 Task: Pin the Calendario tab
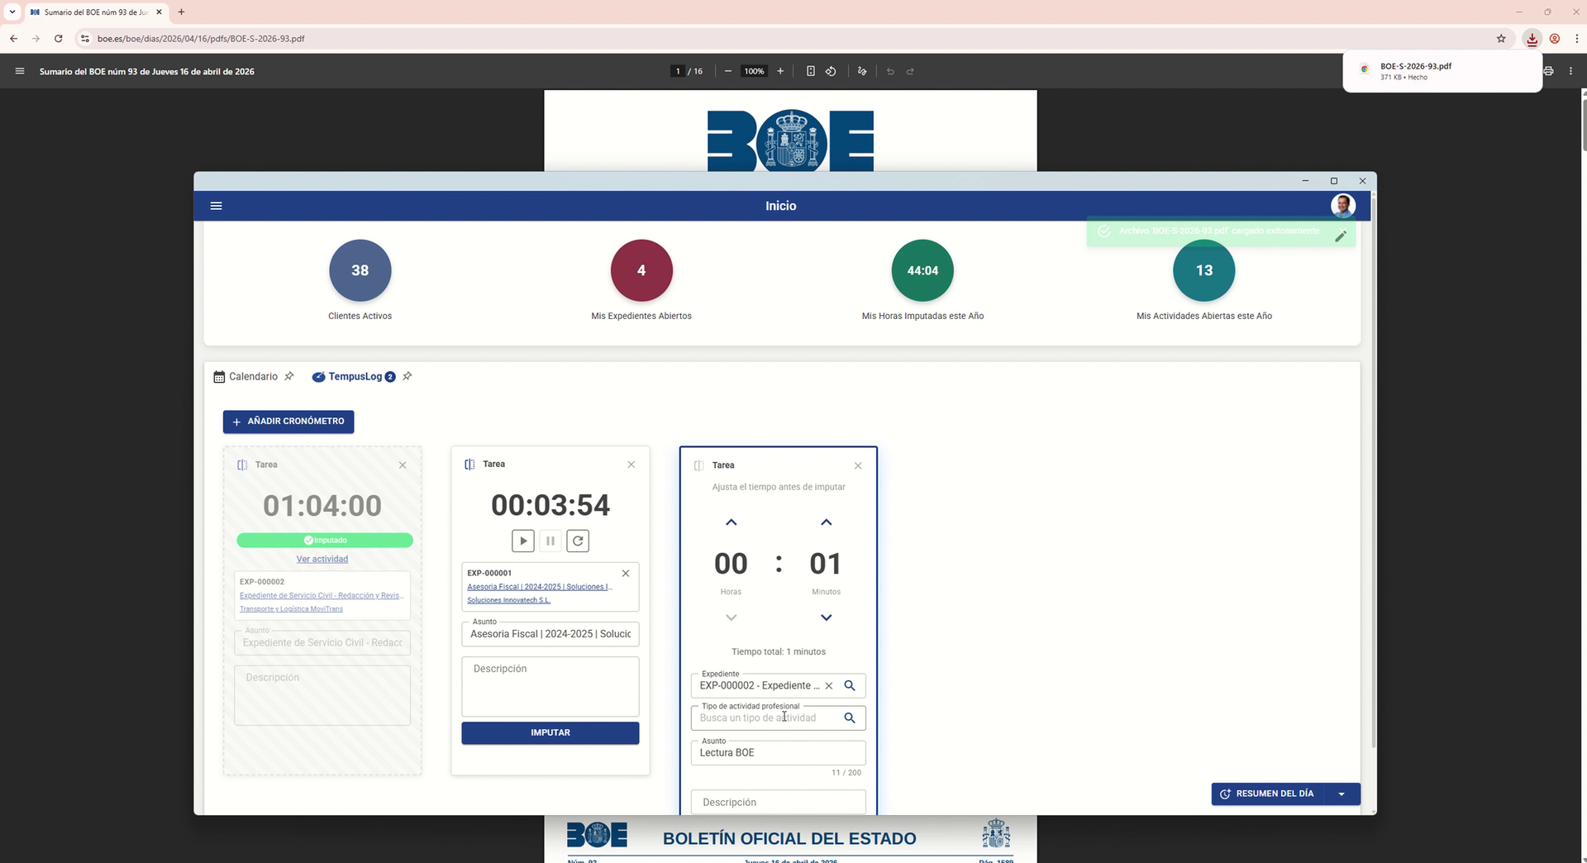289,376
